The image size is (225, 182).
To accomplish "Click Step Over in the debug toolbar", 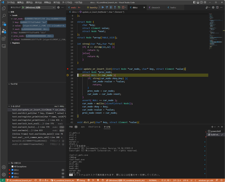I will (x=107, y=7).
